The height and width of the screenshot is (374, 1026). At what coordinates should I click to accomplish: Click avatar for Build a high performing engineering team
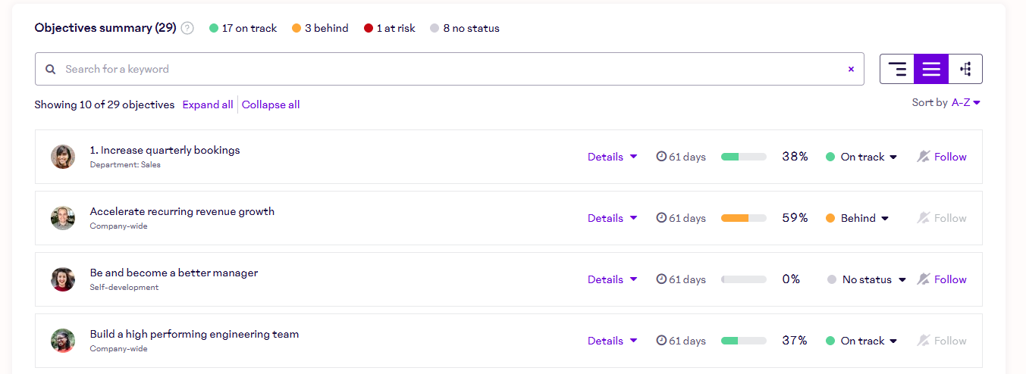pos(63,341)
